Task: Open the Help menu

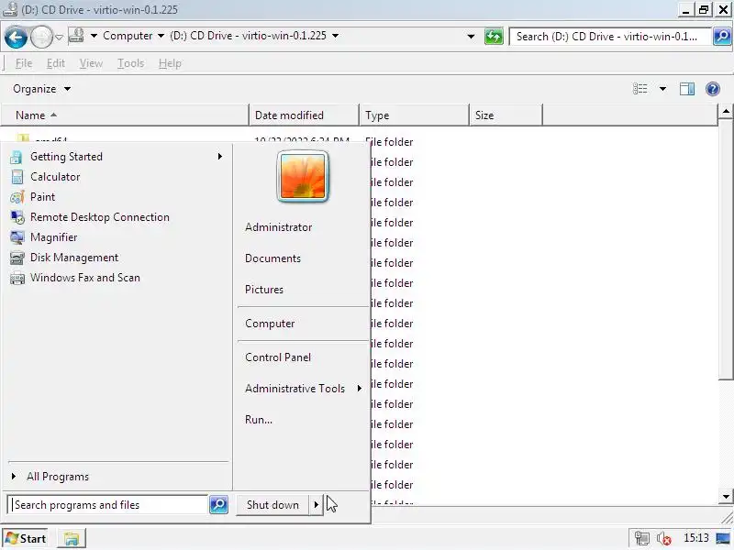Action: pyautogui.click(x=170, y=63)
